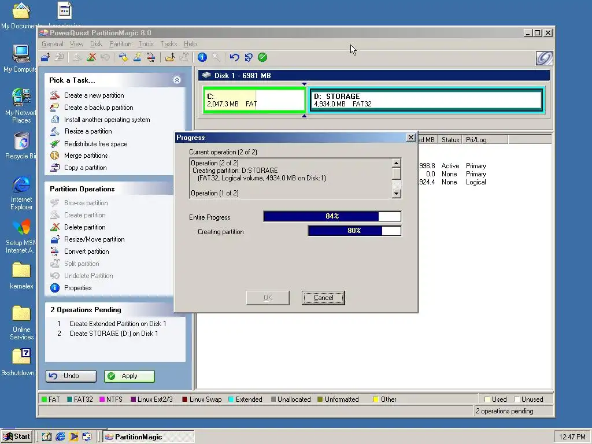Click Cancel in the Progress dialog
The image size is (592, 444).
tap(323, 298)
